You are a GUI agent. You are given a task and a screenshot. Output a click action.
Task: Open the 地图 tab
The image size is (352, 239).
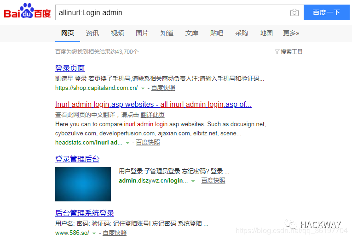266,33
